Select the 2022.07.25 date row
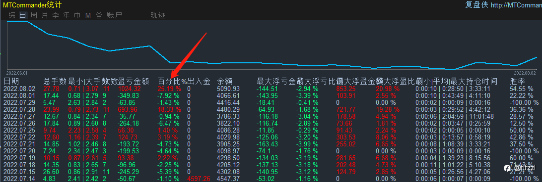Image resolution: width=542 pixels, height=182 pixels. [x=271, y=130]
